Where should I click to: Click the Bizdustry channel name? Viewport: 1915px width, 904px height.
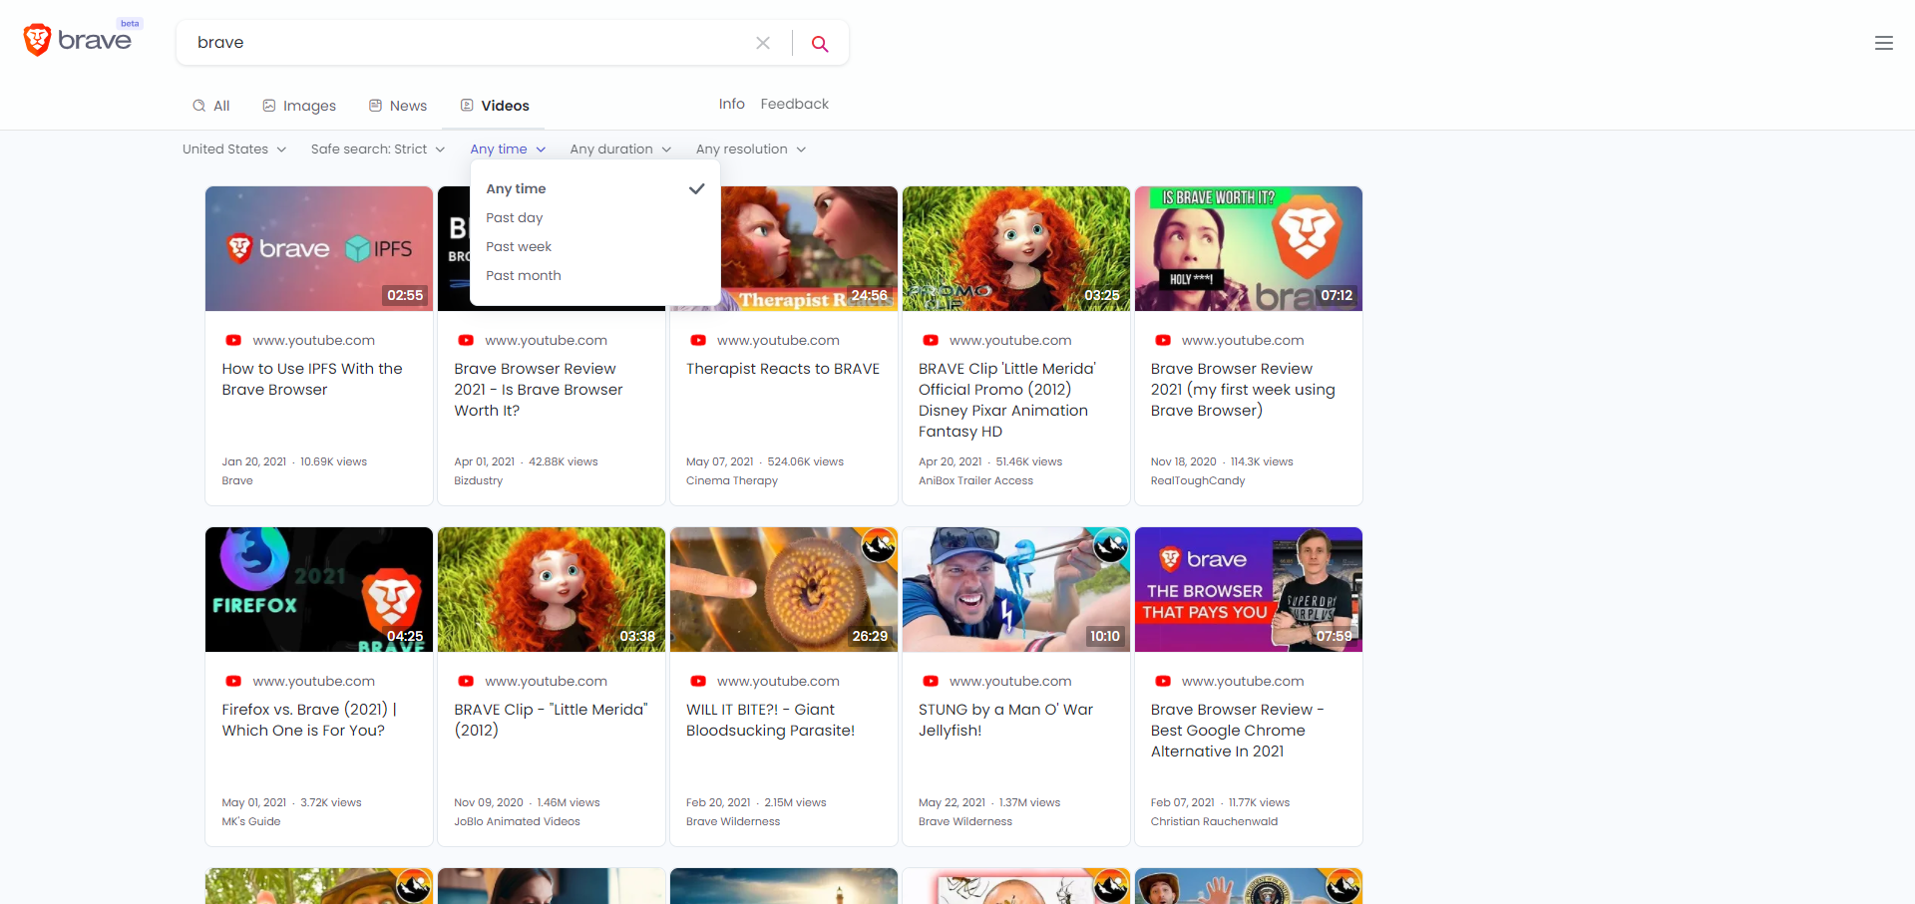(479, 480)
